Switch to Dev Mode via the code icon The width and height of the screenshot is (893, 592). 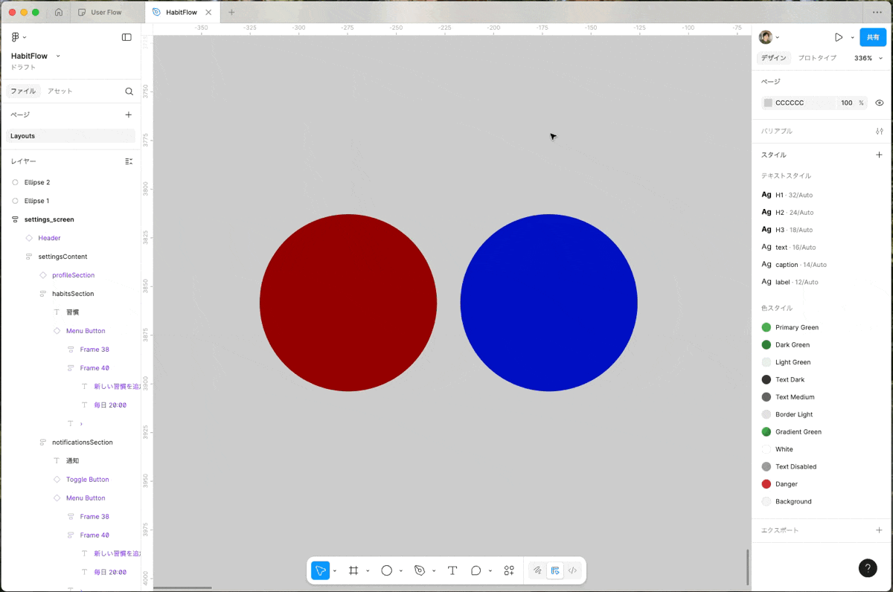(x=572, y=570)
